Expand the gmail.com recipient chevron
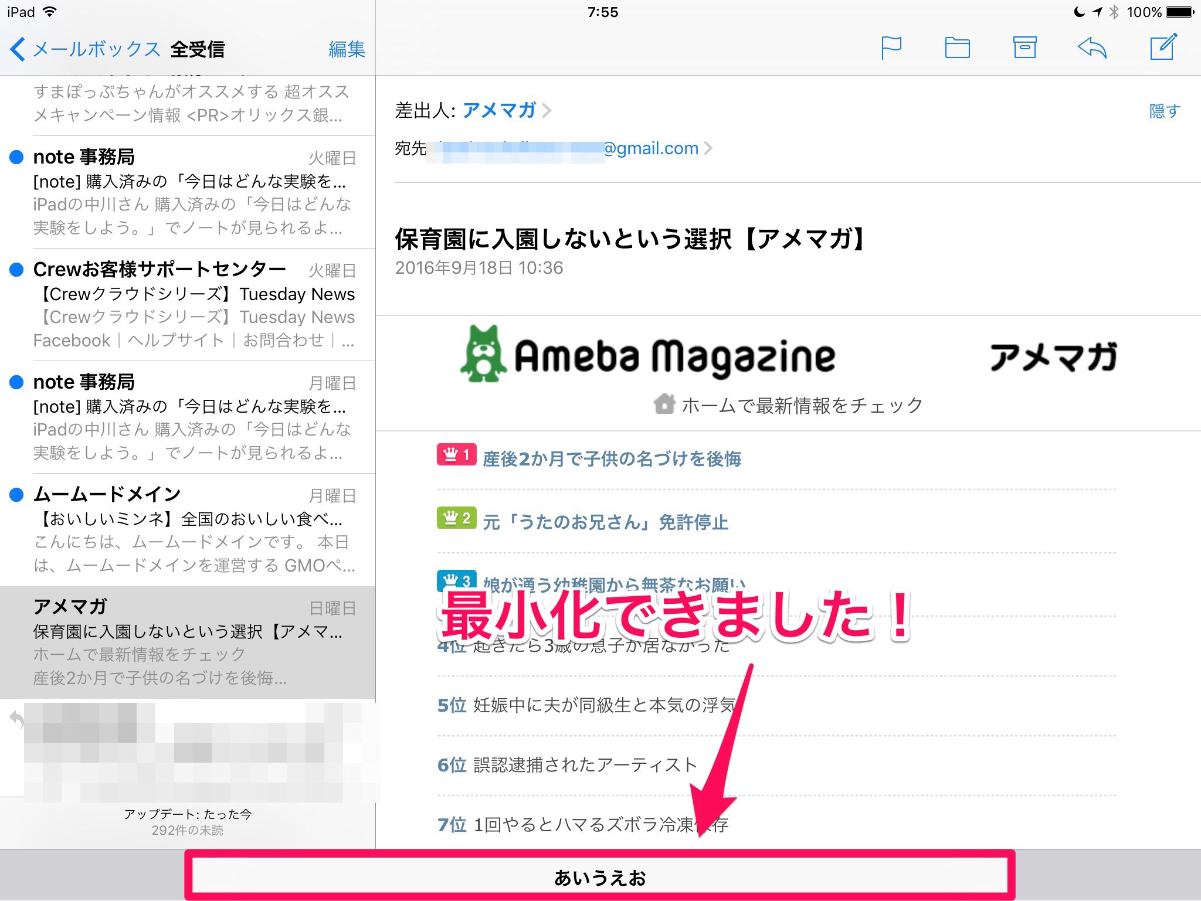 coord(708,148)
